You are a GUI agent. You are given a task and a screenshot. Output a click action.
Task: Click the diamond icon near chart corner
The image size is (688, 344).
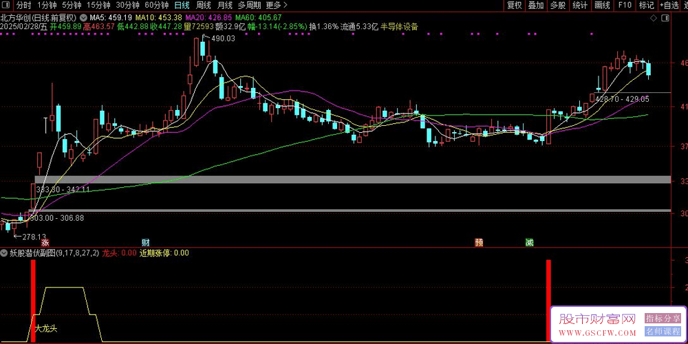[x=654, y=18]
